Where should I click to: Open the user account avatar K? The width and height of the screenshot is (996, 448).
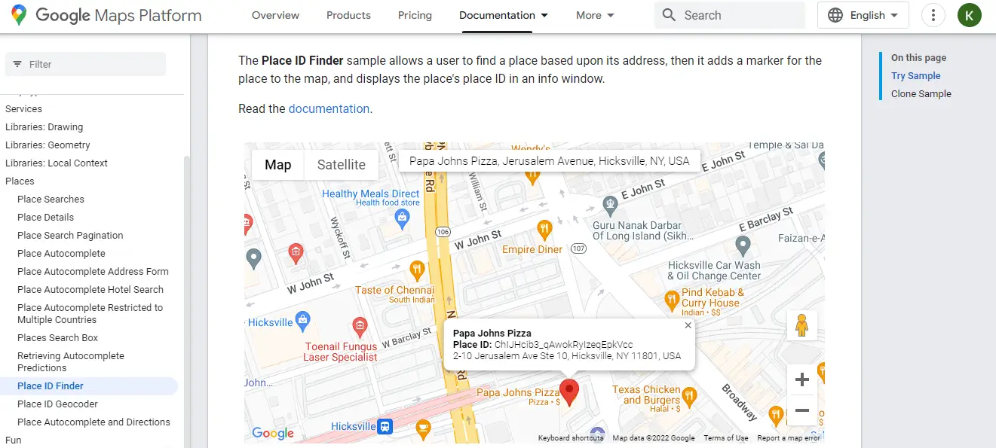pyautogui.click(x=970, y=15)
